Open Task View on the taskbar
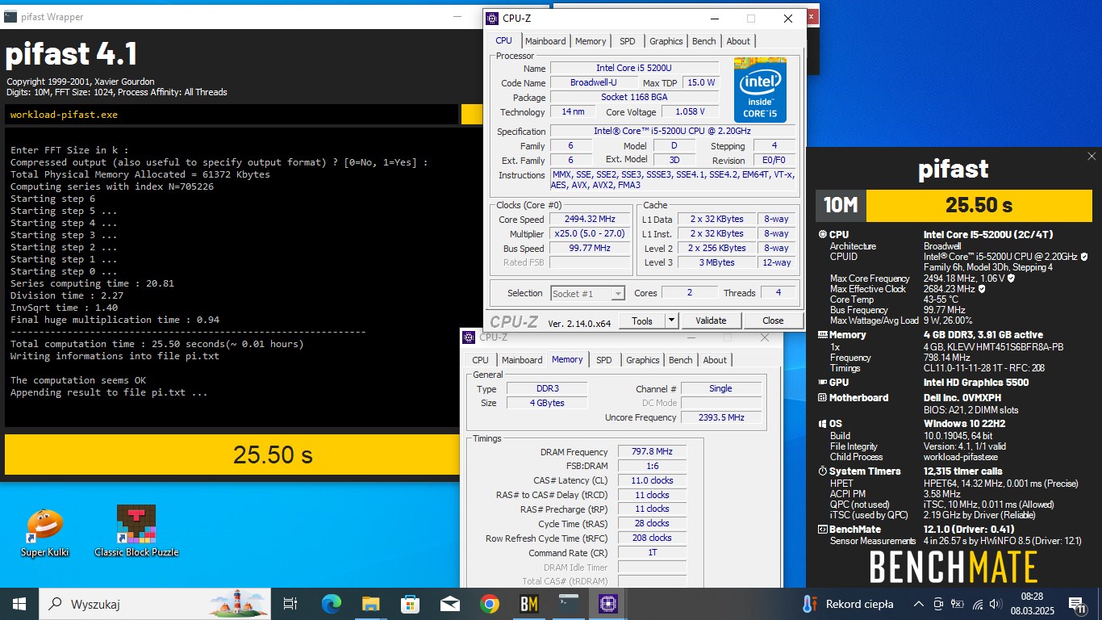Screen dimensions: 1102x620 click(x=290, y=603)
